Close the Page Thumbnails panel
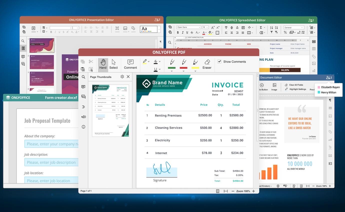The height and width of the screenshot is (212, 345). [128, 77]
